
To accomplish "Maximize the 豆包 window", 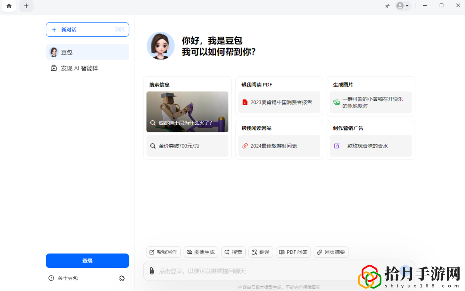I will pos(441,6).
